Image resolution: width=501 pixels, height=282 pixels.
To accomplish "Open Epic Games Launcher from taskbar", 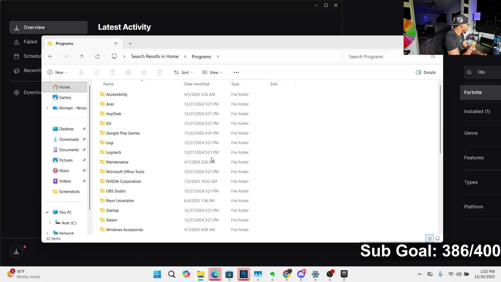I will coord(344,274).
